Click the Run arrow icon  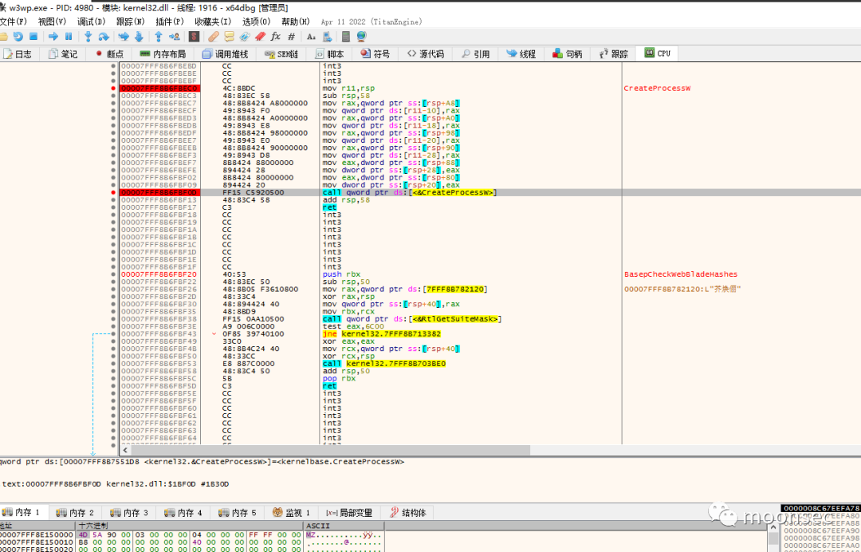(53, 37)
